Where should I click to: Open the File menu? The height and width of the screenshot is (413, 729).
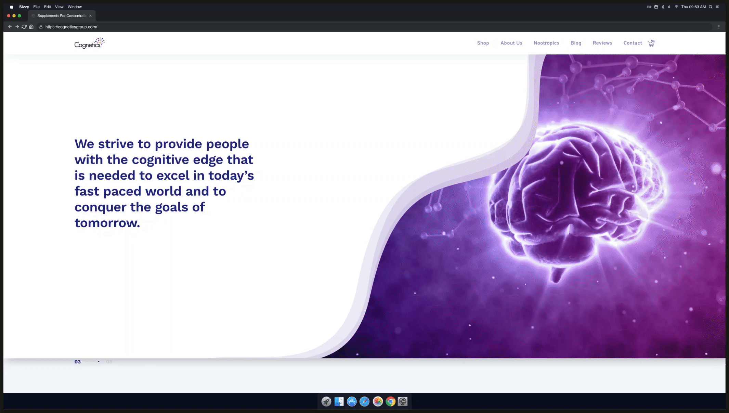[36, 7]
